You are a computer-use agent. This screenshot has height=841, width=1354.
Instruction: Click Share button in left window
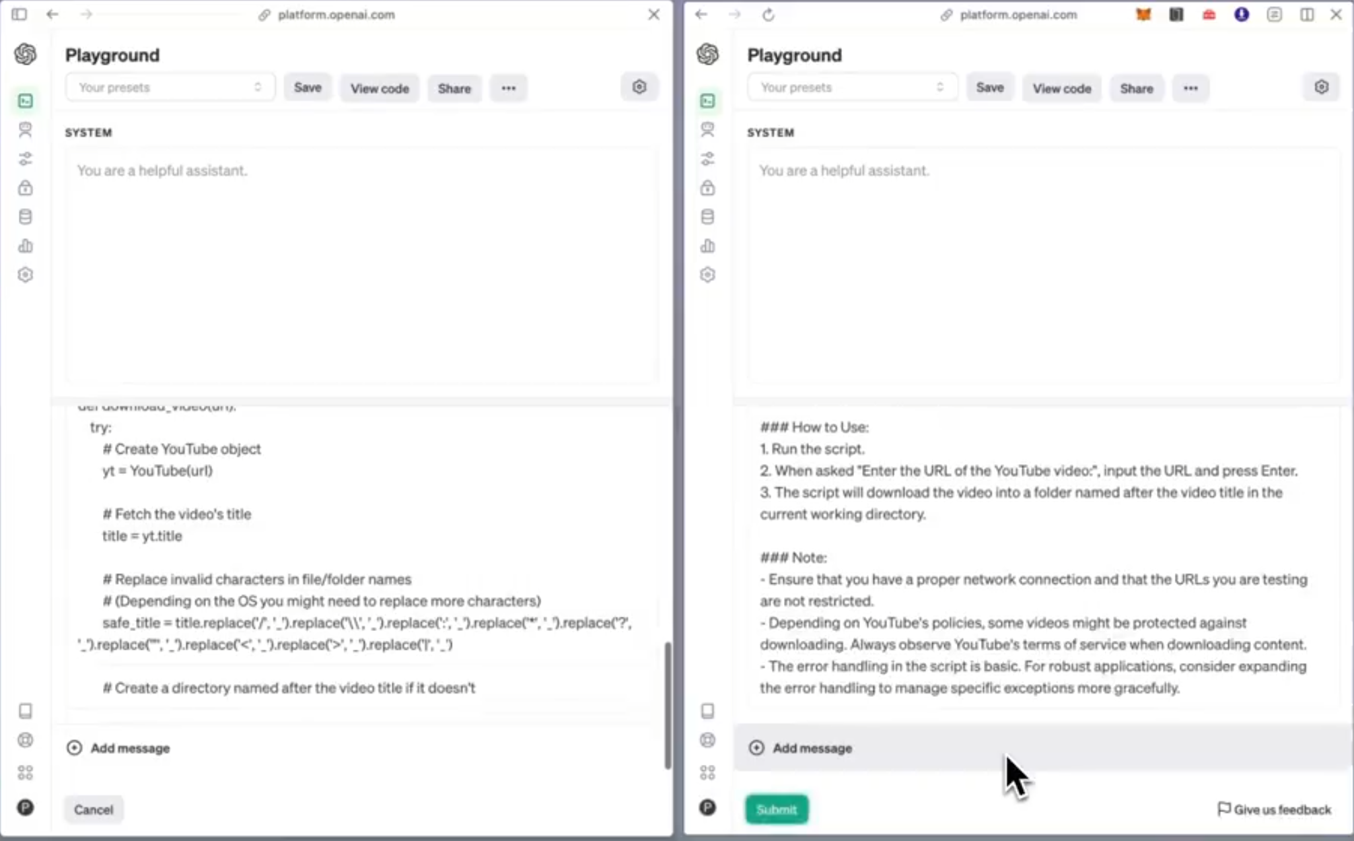[454, 88]
